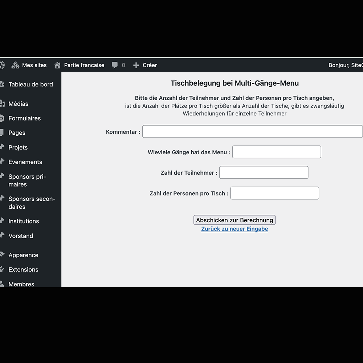Click the plus icon next to Créer
The width and height of the screenshot is (363, 363).
pos(136,65)
